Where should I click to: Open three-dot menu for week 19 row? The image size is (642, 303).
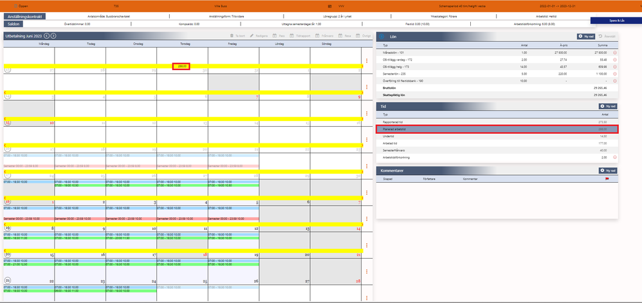[367, 219]
